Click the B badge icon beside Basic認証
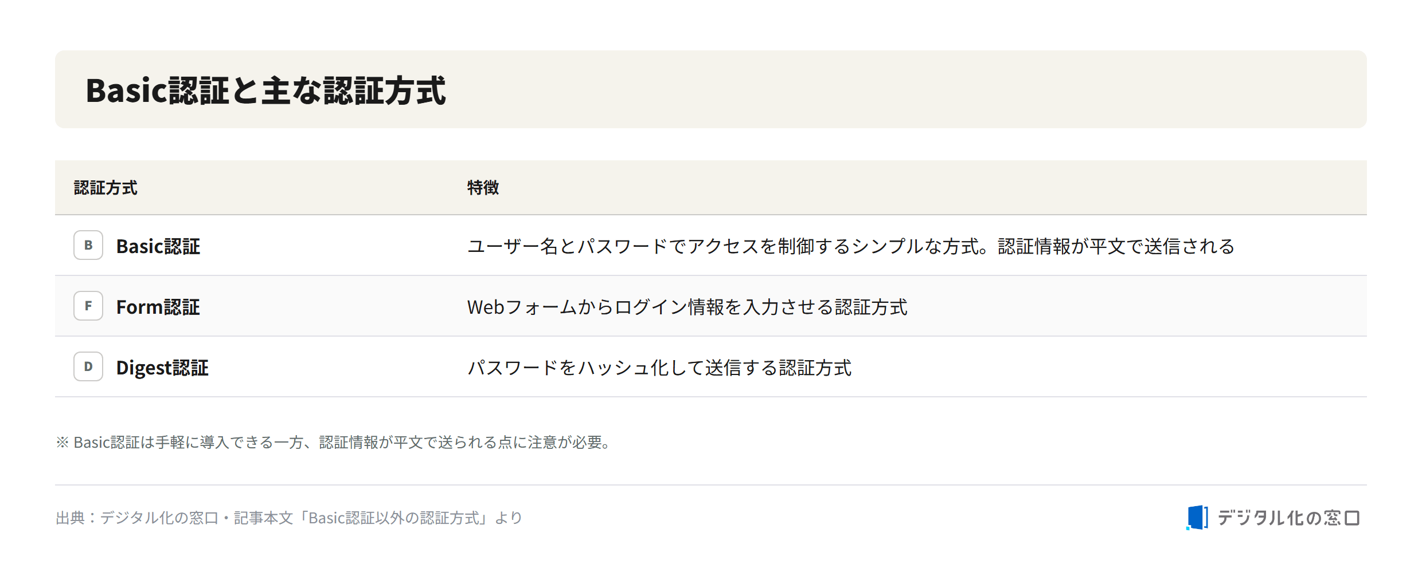The image size is (1422, 584). tap(88, 245)
